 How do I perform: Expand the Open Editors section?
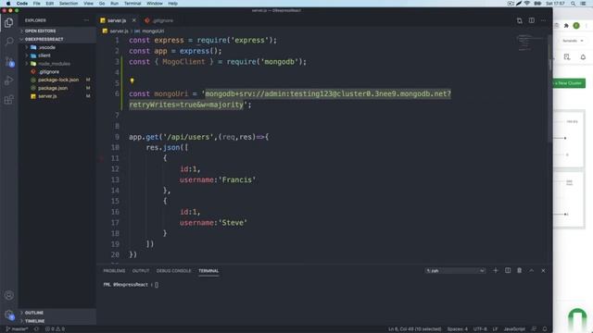click(x=57, y=31)
